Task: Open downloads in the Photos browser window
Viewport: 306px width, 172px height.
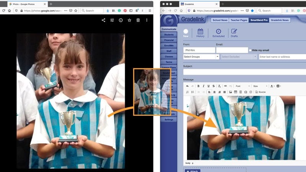Action: point(108,11)
